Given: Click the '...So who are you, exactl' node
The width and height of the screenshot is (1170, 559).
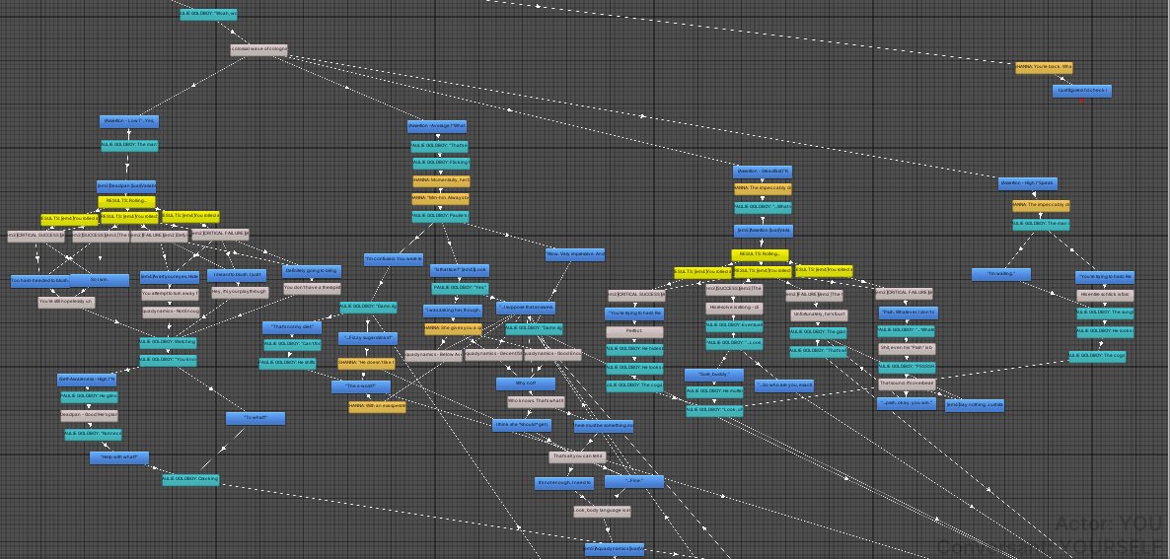Looking at the screenshot, I should click(784, 386).
